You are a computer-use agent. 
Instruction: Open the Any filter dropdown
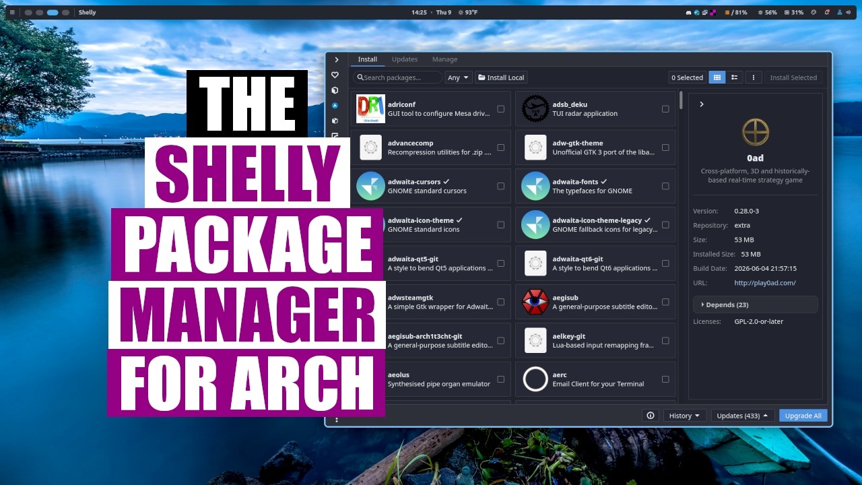(459, 77)
